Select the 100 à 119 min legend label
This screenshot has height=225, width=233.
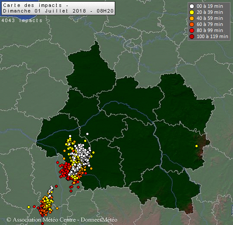pyautogui.click(x=212, y=36)
